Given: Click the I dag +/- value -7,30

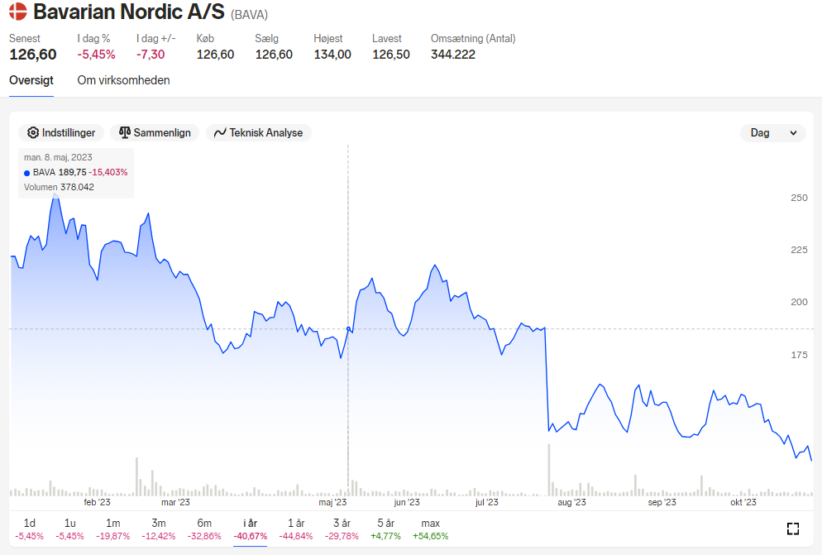Looking at the screenshot, I should tap(151, 55).
